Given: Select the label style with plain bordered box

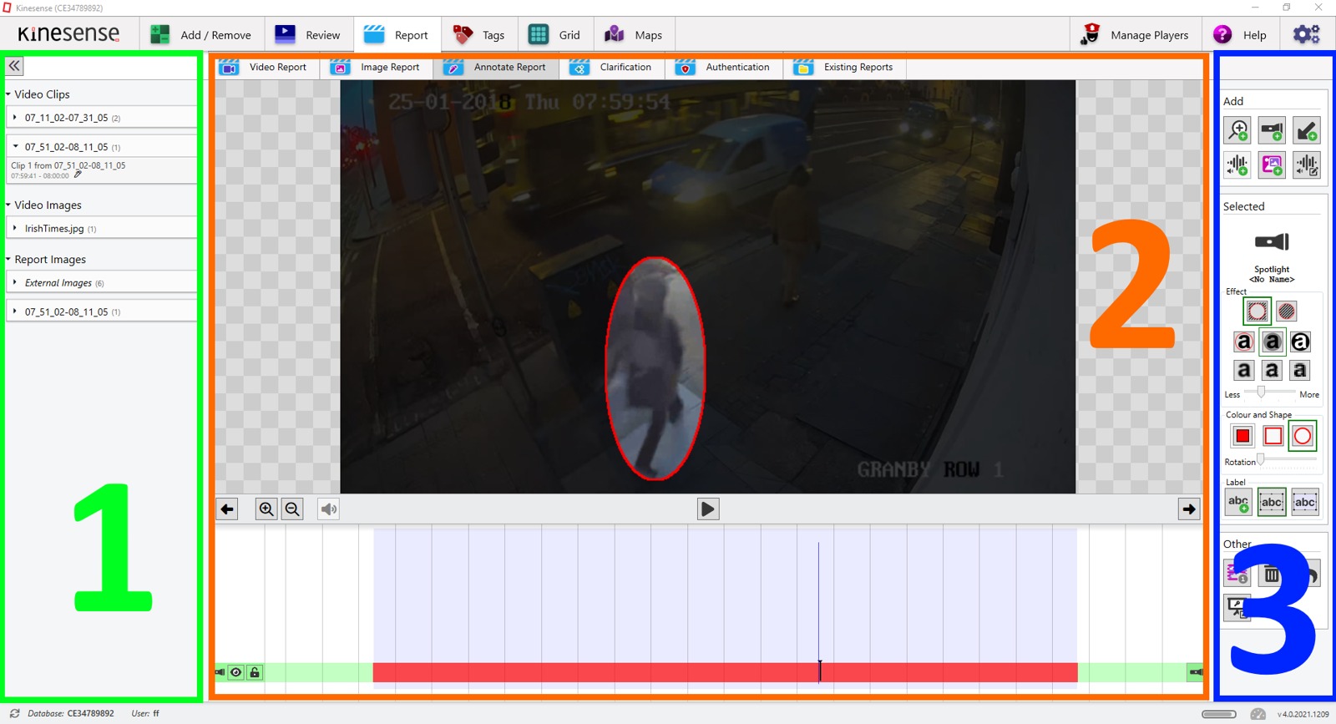Looking at the screenshot, I should pyautogui.click(x=1272, y=502).
